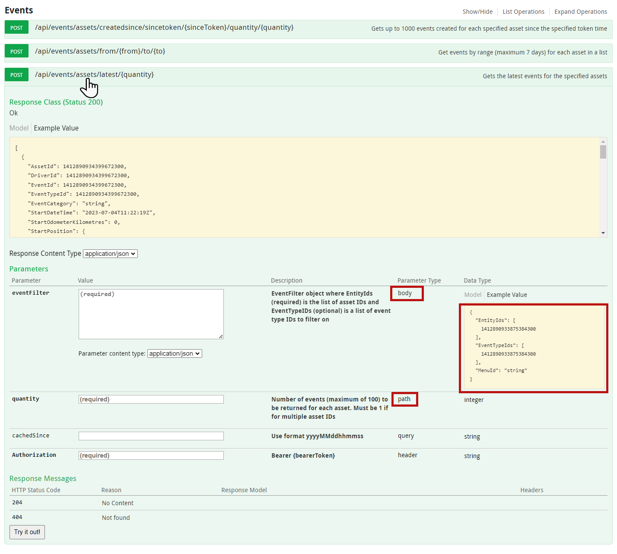Click eventFilter example JSON to fill value
Image resolution: width=617 pixels, height=554 pixels.
tap(534, 348)
